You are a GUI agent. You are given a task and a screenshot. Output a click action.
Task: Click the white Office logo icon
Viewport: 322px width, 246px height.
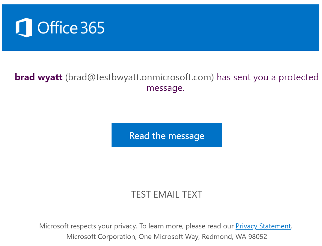[x=24, y=28]
